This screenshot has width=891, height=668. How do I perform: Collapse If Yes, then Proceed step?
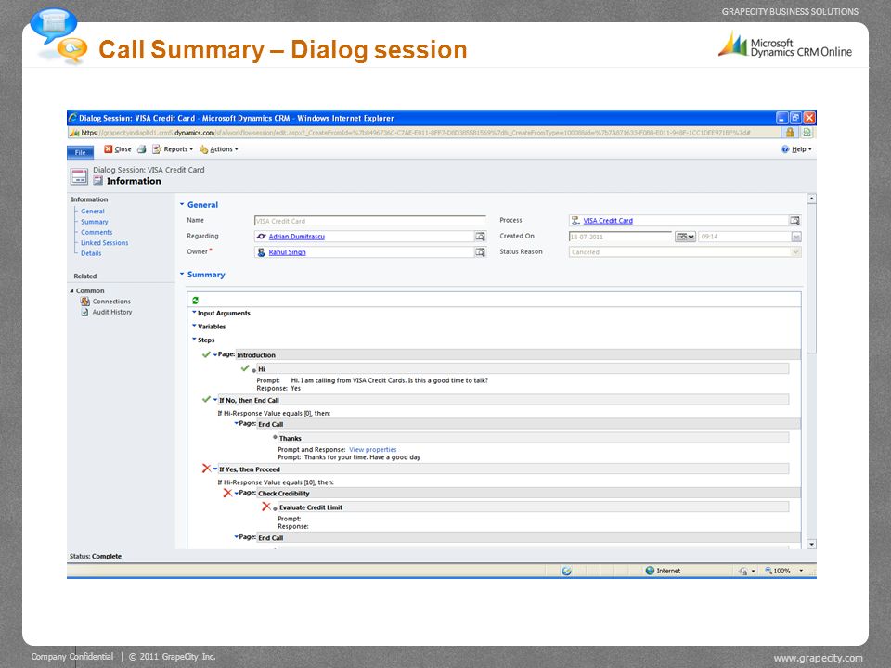pos(215,469)
